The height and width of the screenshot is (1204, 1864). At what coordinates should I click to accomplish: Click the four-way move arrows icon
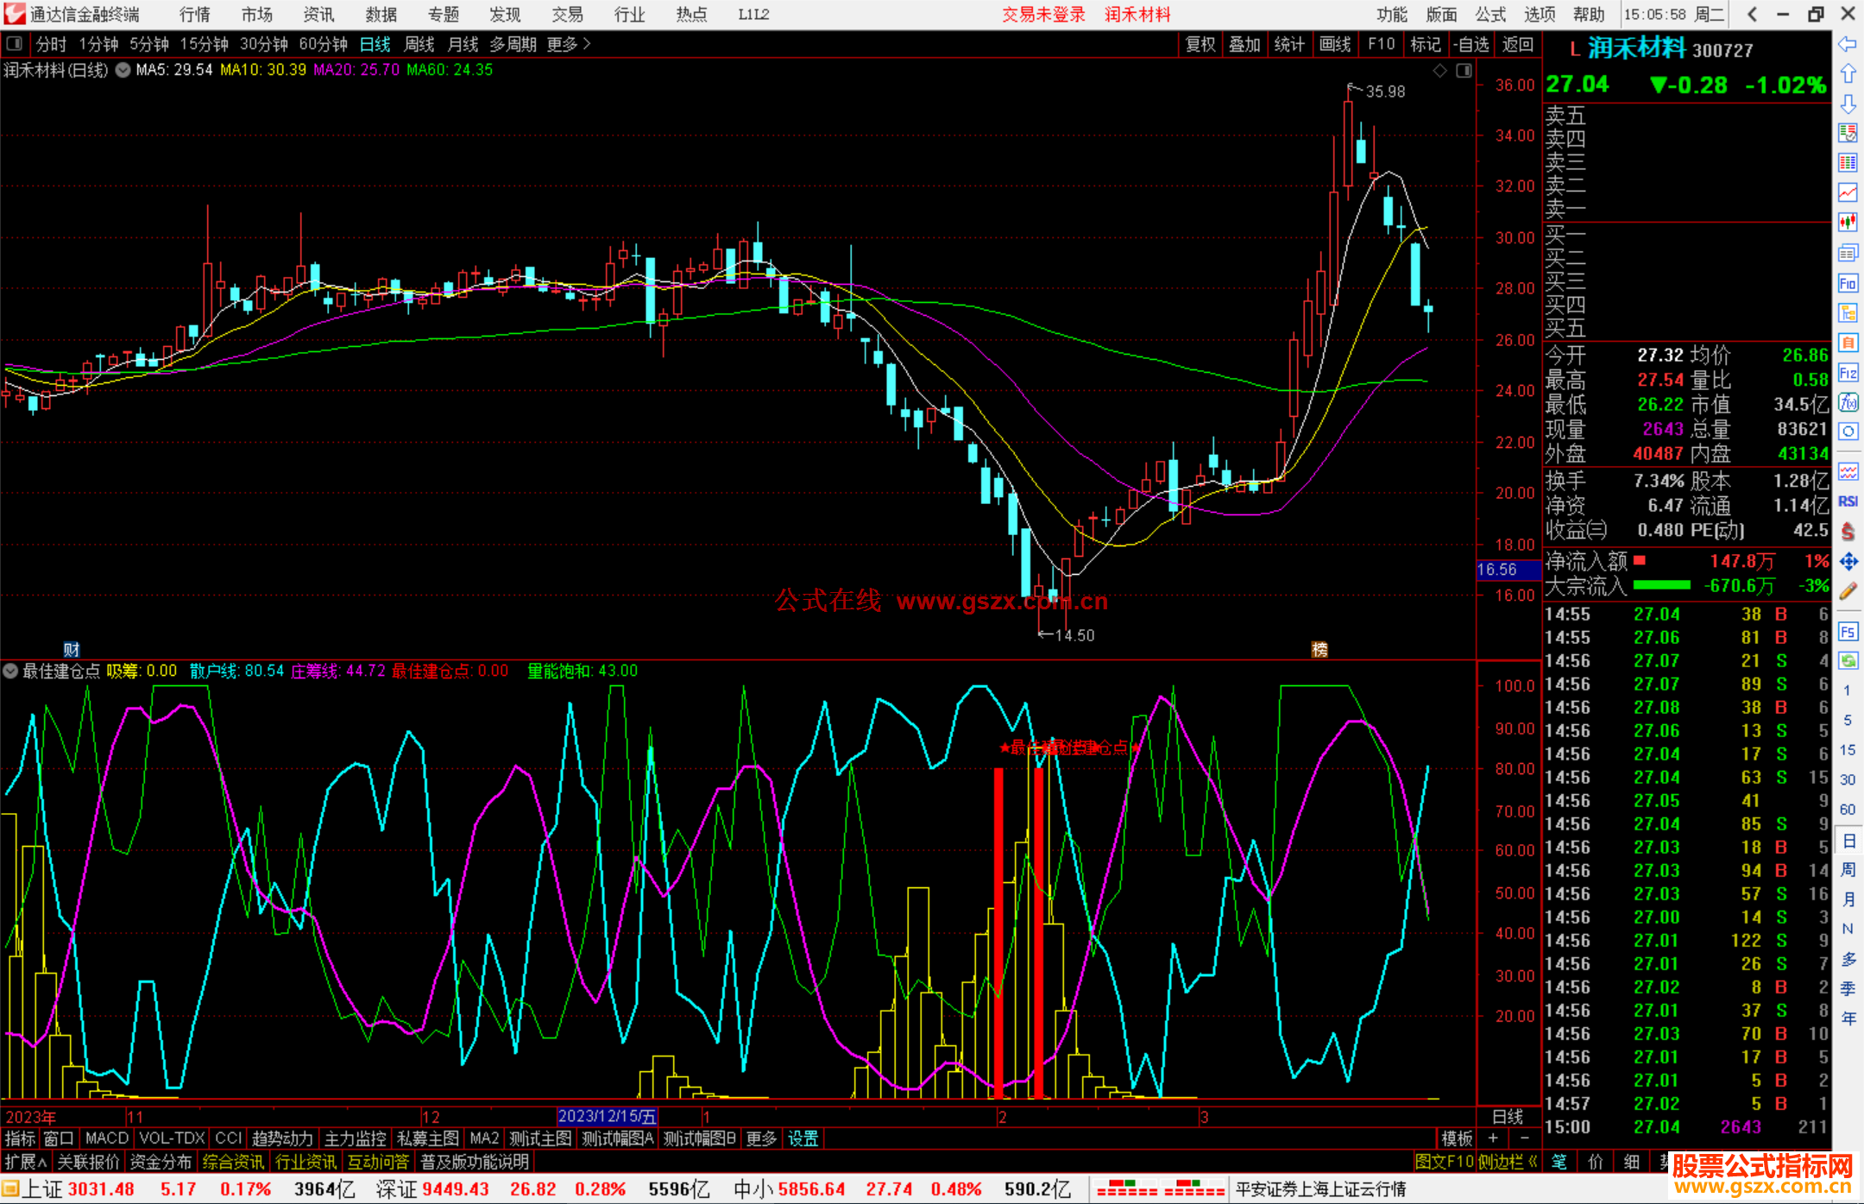1848,562
